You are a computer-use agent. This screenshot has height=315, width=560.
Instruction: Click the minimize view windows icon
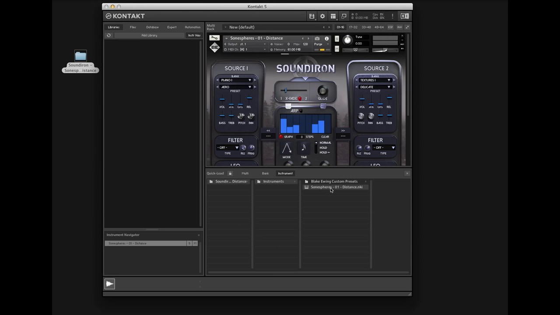(x=344, y=16)
